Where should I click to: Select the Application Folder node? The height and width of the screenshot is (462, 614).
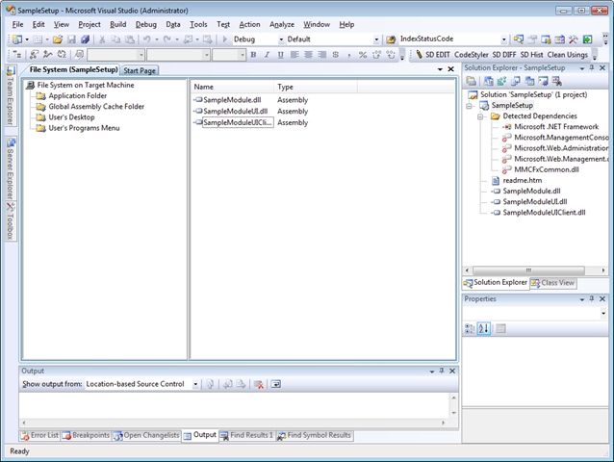pyautogui.click(x=78, y=96)
